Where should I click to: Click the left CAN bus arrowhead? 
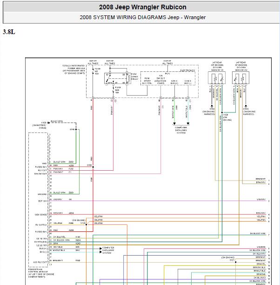click(174, 124)
